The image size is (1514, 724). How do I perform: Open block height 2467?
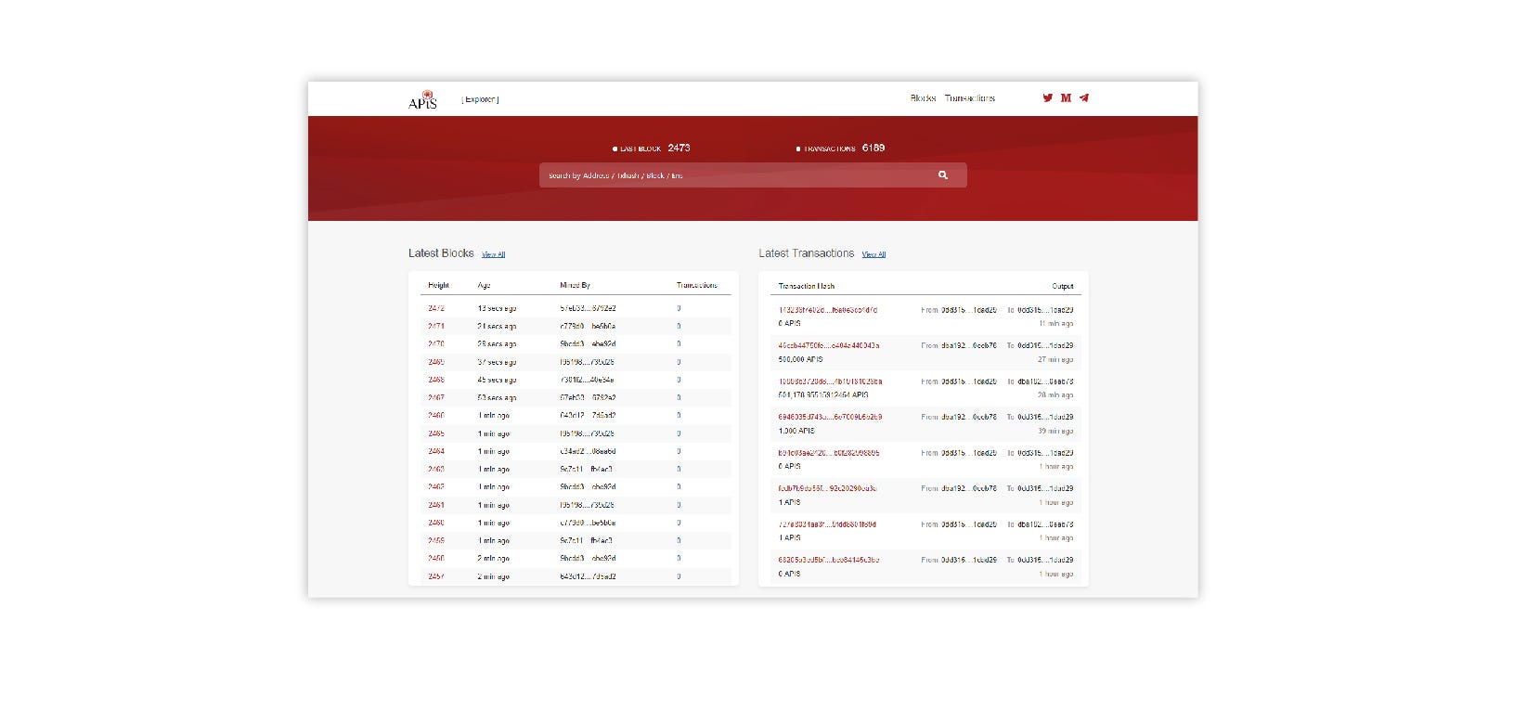point(436,397)
